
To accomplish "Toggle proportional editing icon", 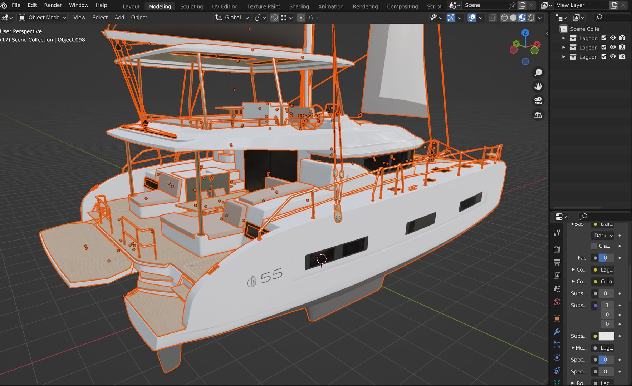I will (x=301, y=18).
